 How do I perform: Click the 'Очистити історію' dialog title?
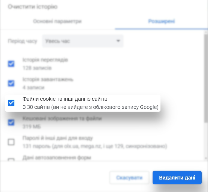[33, 7]
